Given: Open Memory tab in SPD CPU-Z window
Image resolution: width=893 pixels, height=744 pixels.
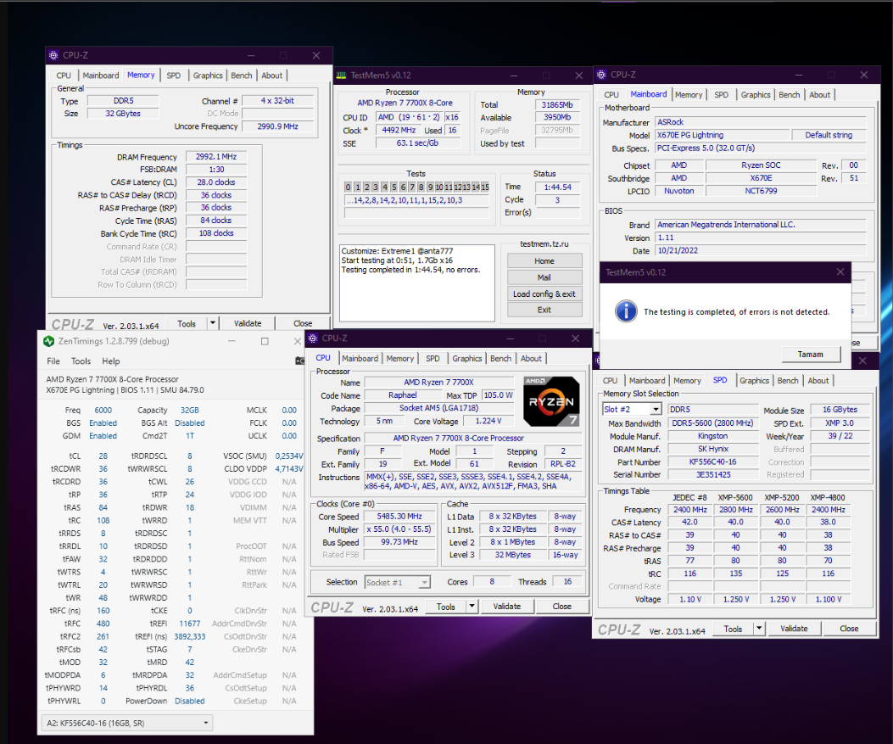Looking at the screenshot, I should click(x=688, y=381).
